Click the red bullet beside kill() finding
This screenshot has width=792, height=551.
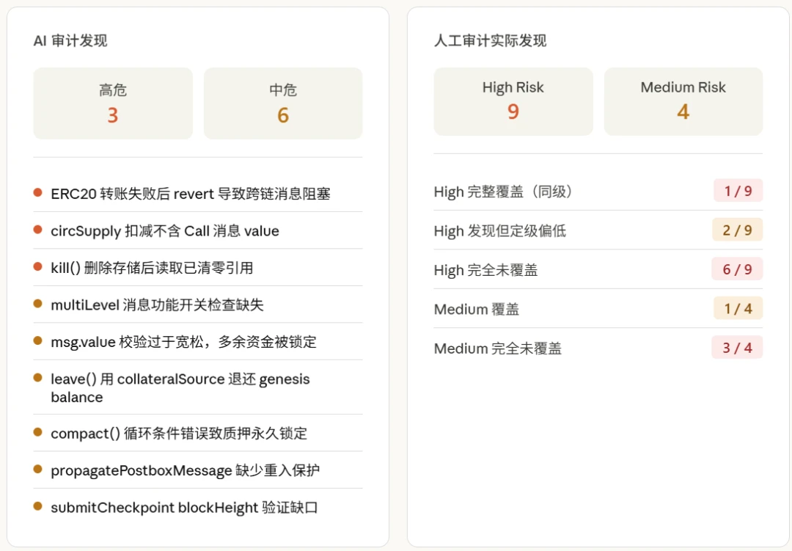click(37, 267)
